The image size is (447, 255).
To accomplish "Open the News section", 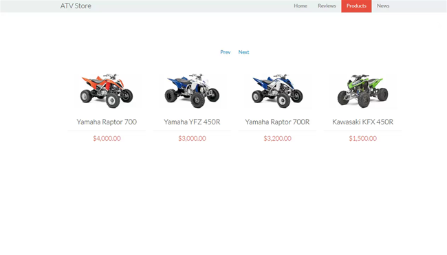I will click(383, 6).
